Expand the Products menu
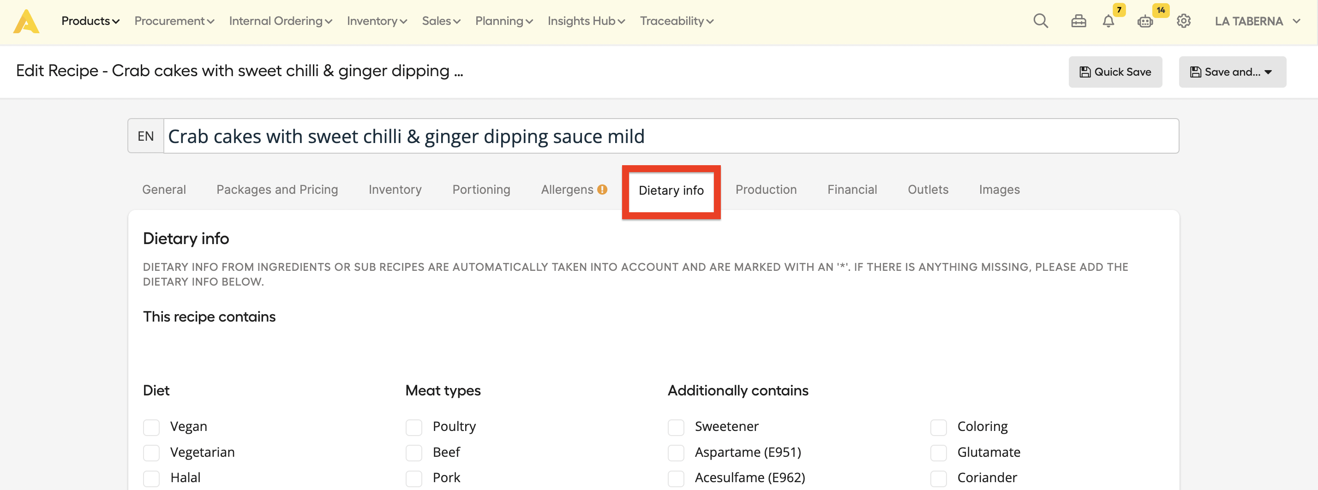 pos(90,21)
